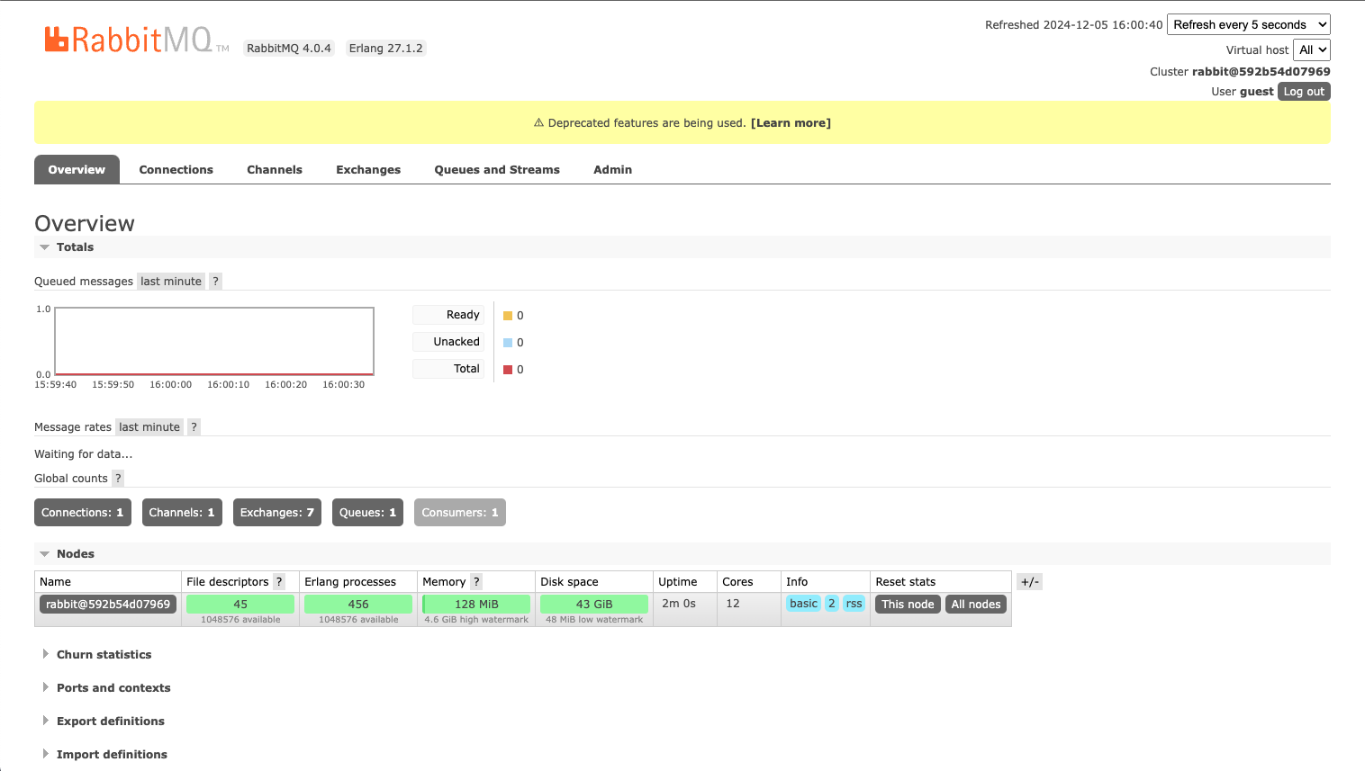Click the RabbitMQ logo
This screenshot has width=1365, height=771.
(x=132, y=38)
